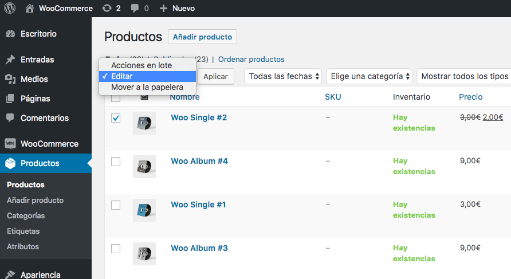This screenshot has width=511, height=279.
Task: Click the Ordenar productos link
Action: click(x=251, y=60)
